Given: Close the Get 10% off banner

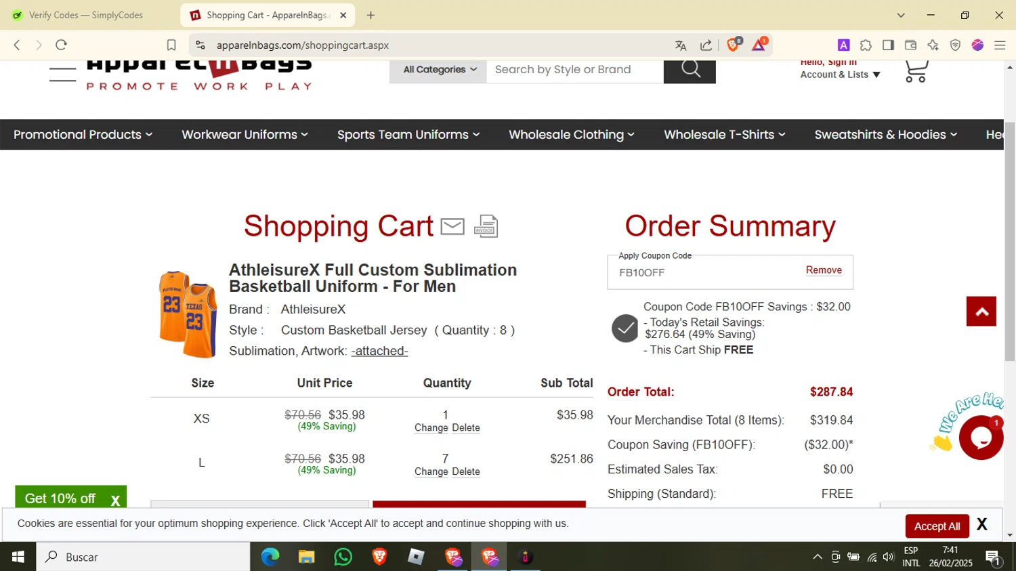Looking at the screenshot, I should click(115, 501).
